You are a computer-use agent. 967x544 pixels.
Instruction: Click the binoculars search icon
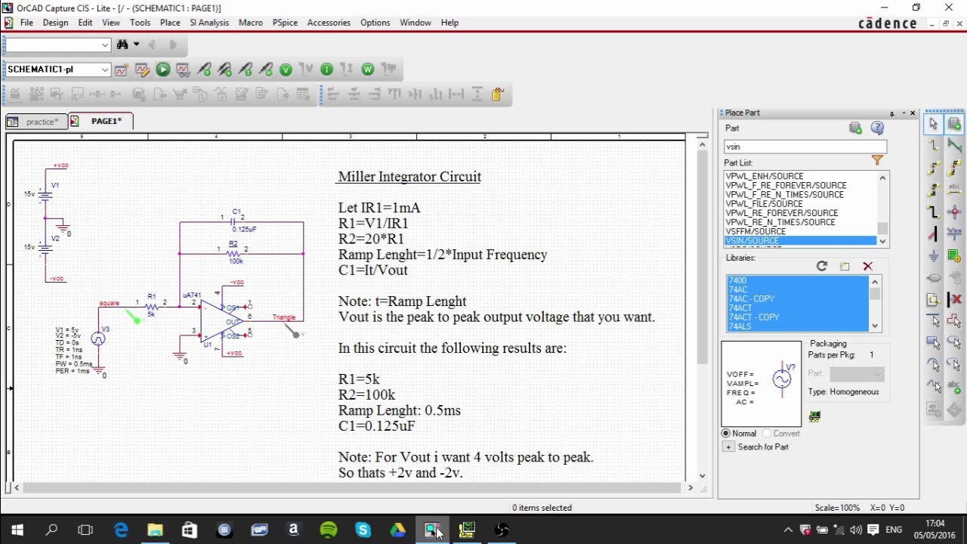pyautogui.click(x=122, y=45)
